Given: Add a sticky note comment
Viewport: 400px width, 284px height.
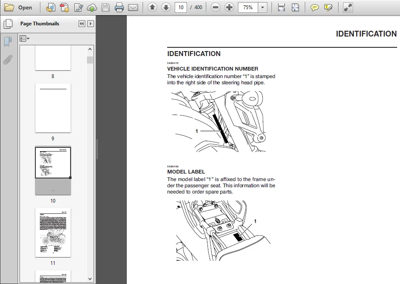Looking at the screenshot, I should point(314,7).
